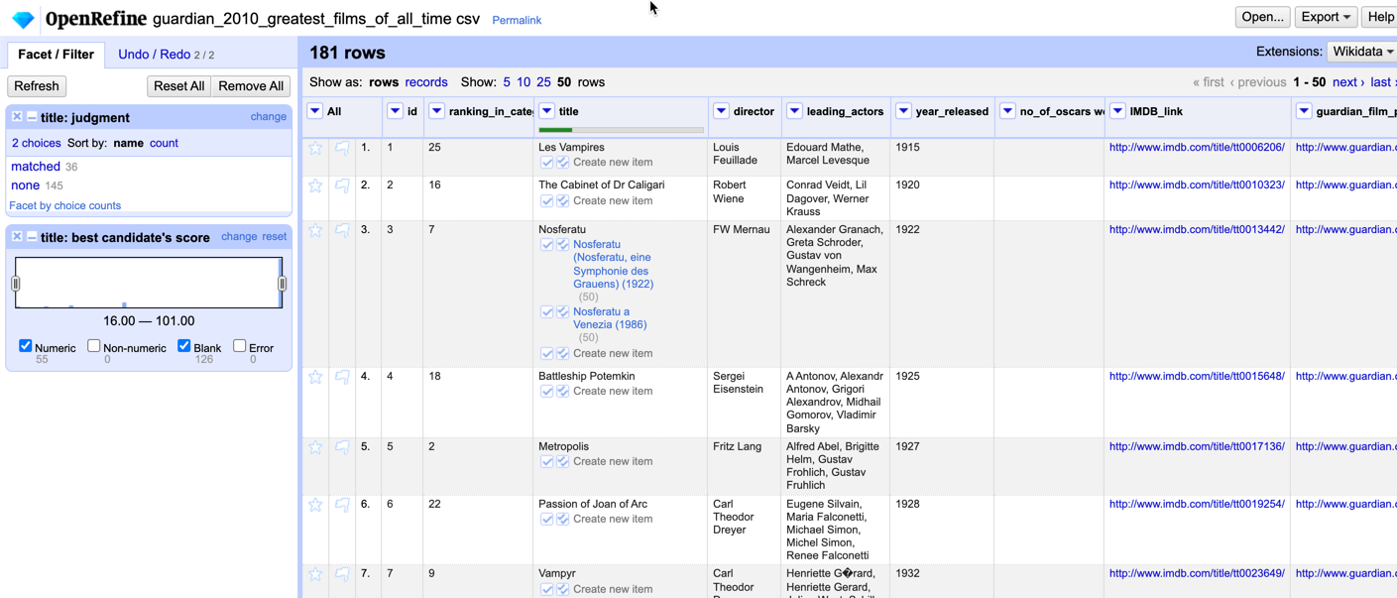This screenshot has width=1397, height=598.
Task: Open the title column dropdown menu
Action: pos(548,111)
